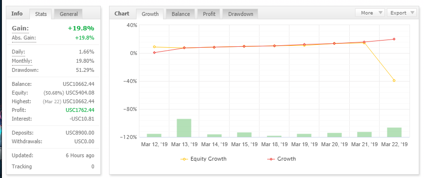The height and width of the screenshot is (178, 424).
Task: Click the Gain label link
Action: 20,28
